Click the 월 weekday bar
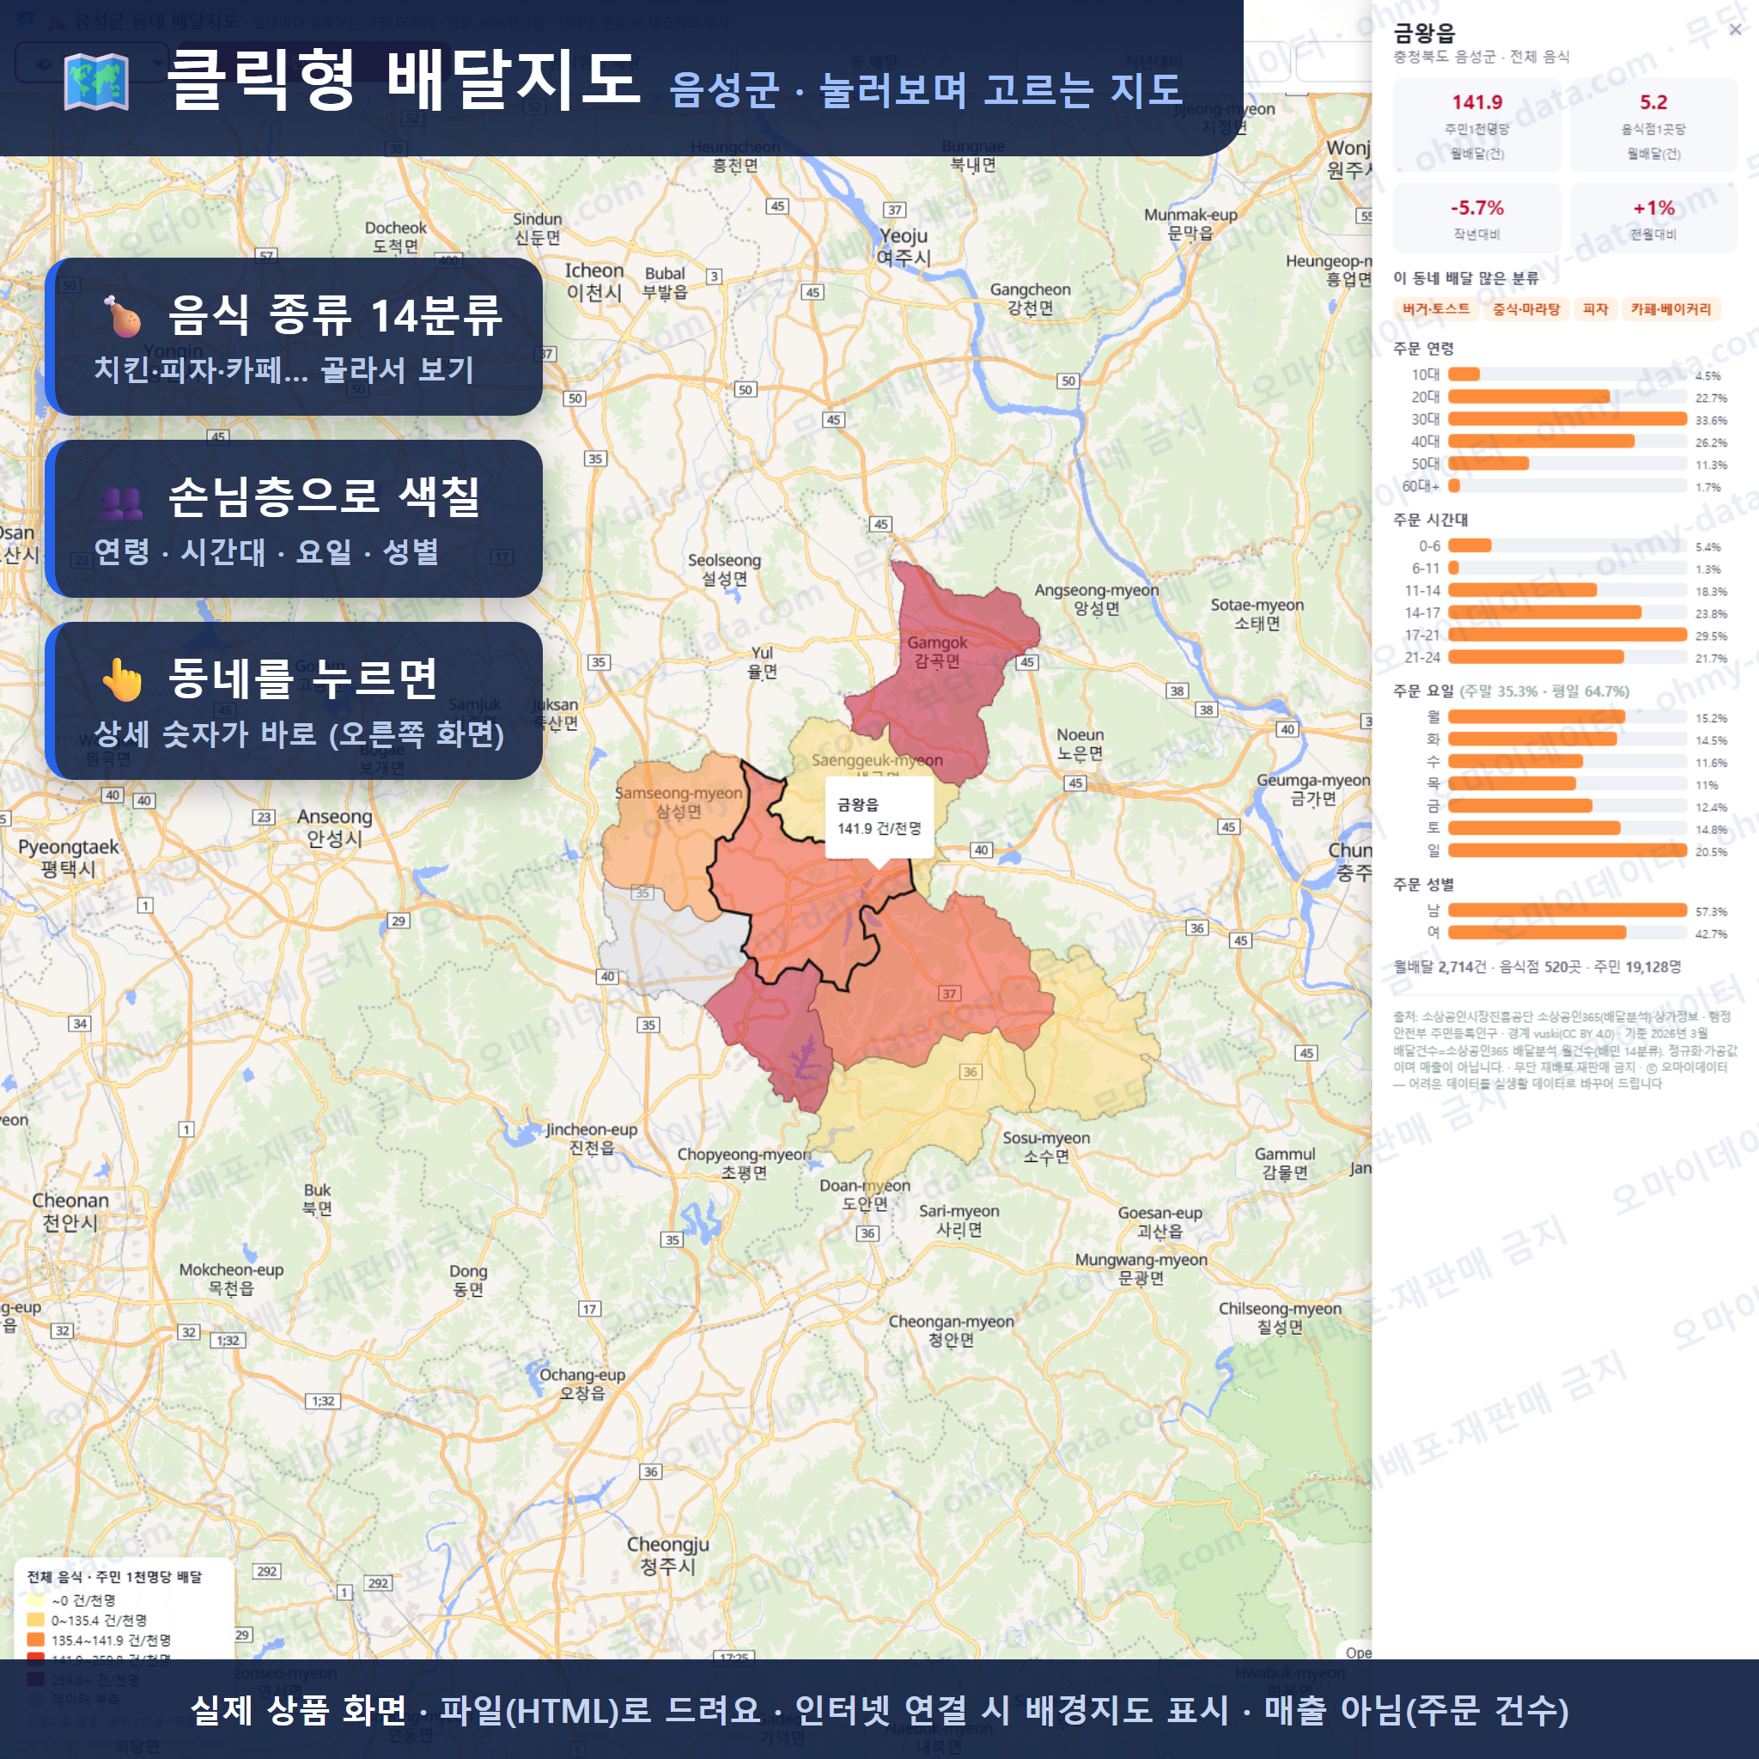 tap(1567, 716)
